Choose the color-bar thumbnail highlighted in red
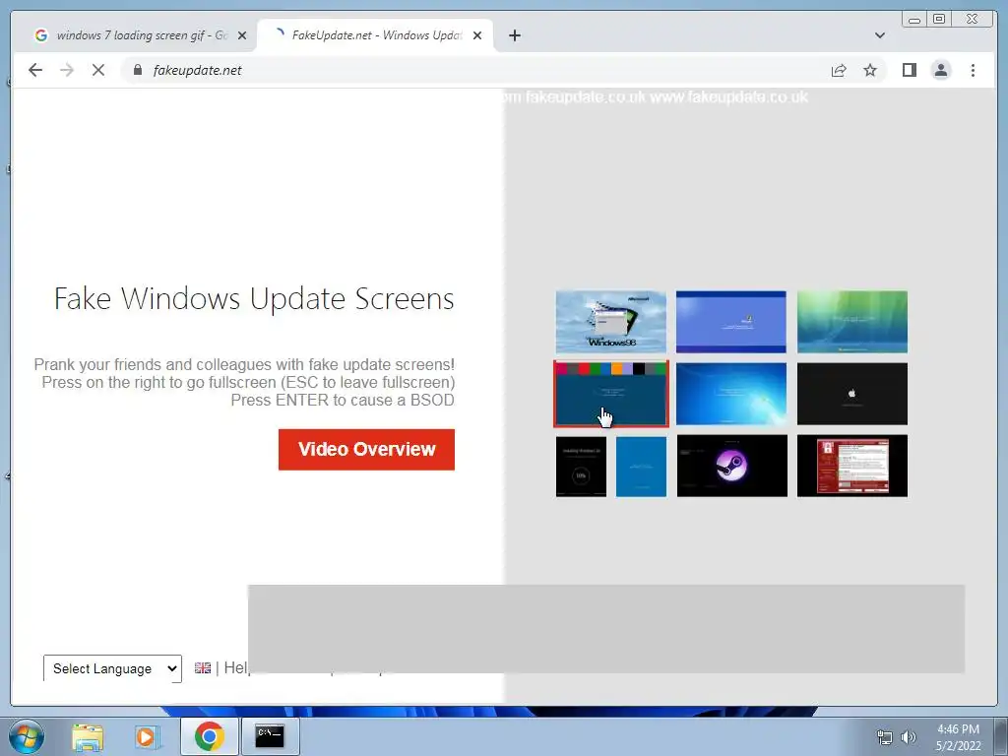Image resolution: width=1008 pixels, height=756 pixels. coord(610,394)
